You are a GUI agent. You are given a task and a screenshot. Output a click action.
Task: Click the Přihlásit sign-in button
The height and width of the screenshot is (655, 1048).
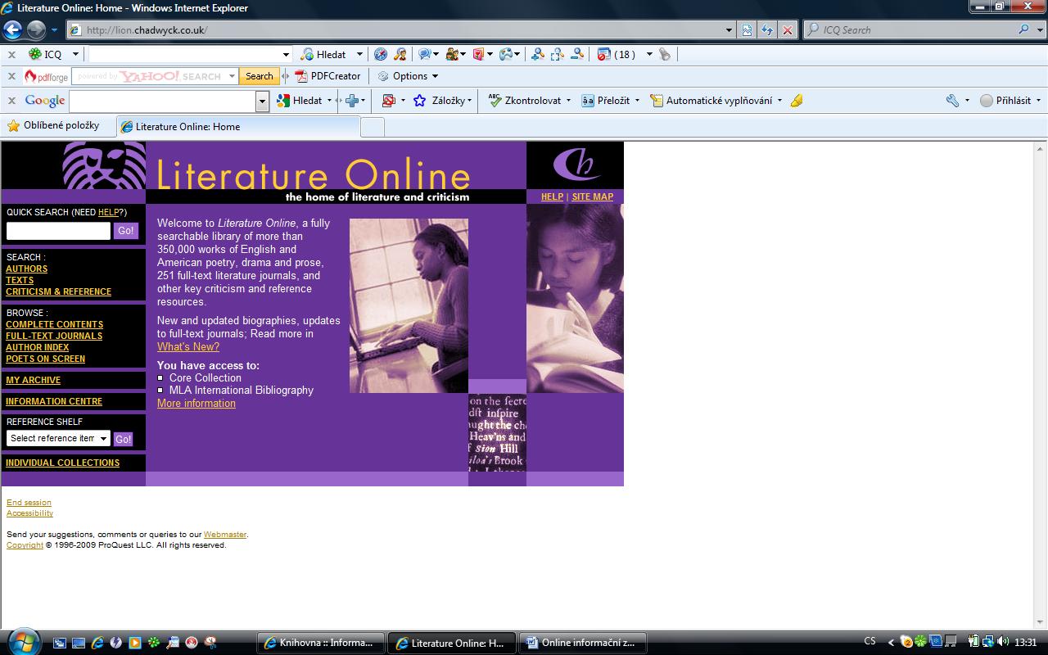point(1005,101)
